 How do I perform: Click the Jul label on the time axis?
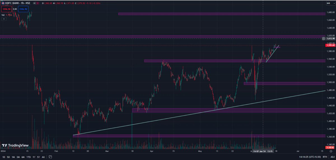click(298, 151)
